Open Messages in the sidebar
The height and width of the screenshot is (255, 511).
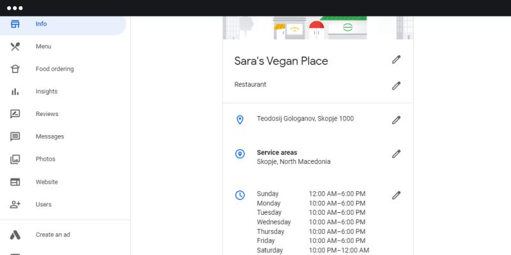(49, 136)
